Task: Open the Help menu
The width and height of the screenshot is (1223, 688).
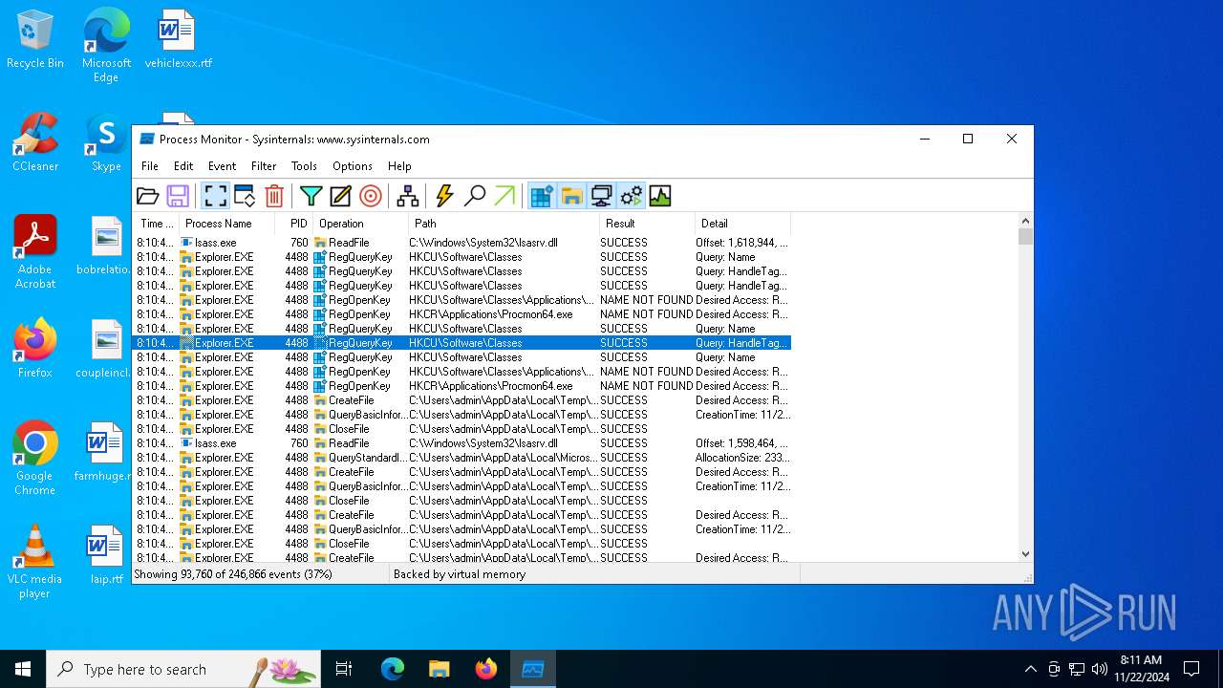Action: [399, 166]
